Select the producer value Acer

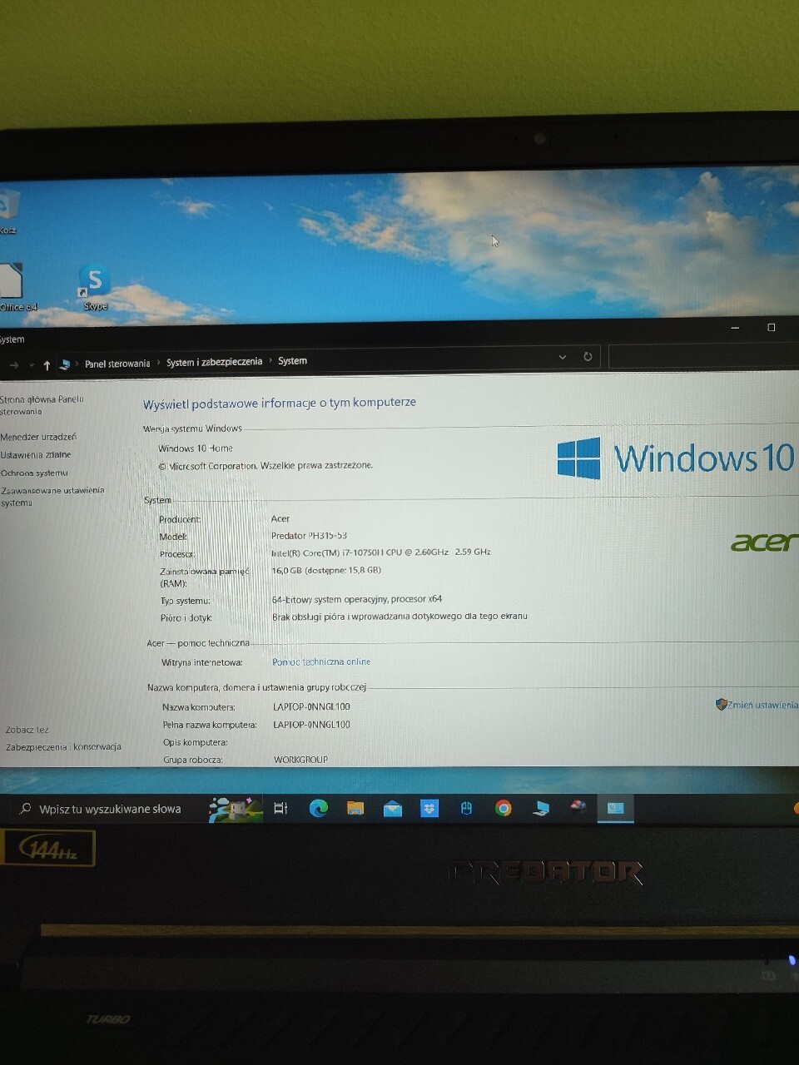tap(280, 518)
